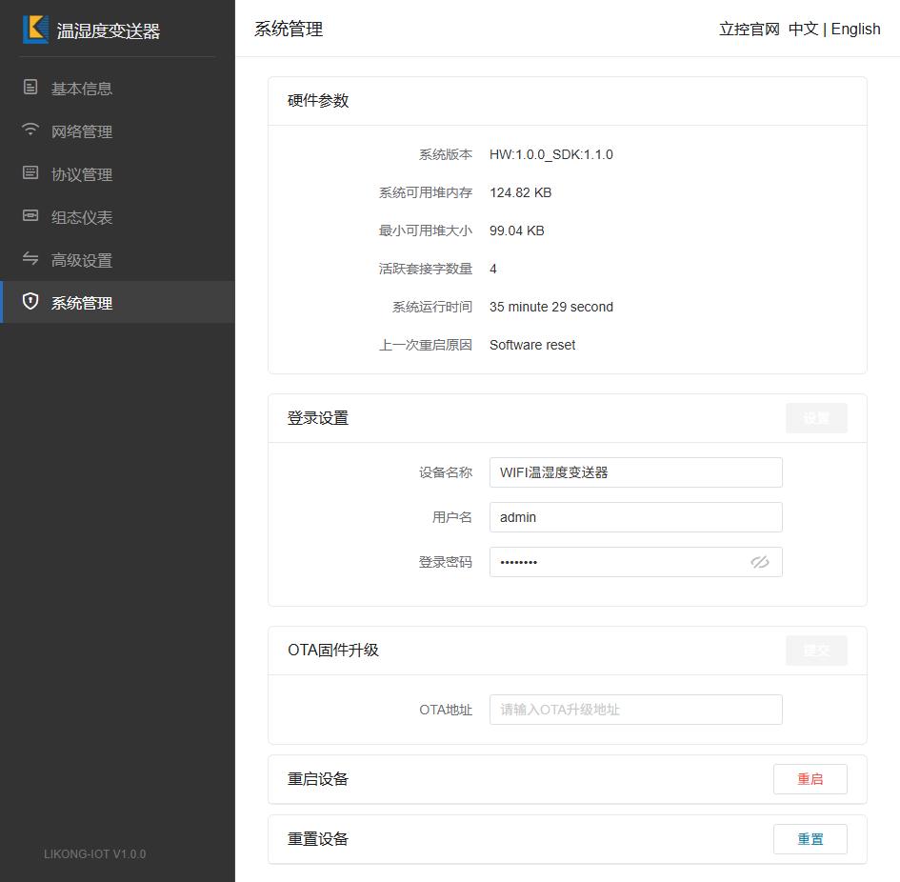Click the 重置设备 label
The width and height of the screenshot is (900, 882).
(x=318, y=839)
